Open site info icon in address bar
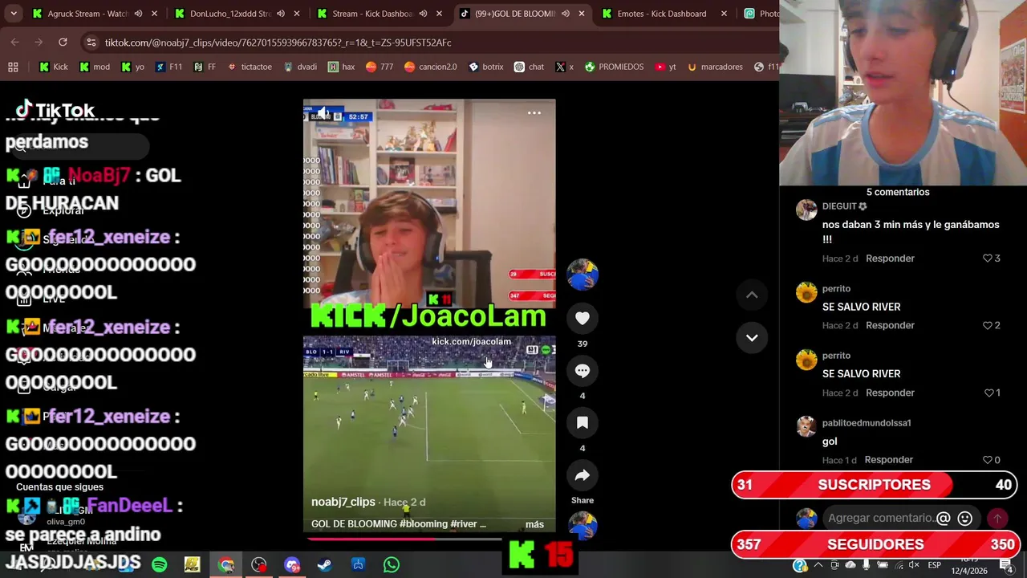1027x578 pixels. click(91, 43)
